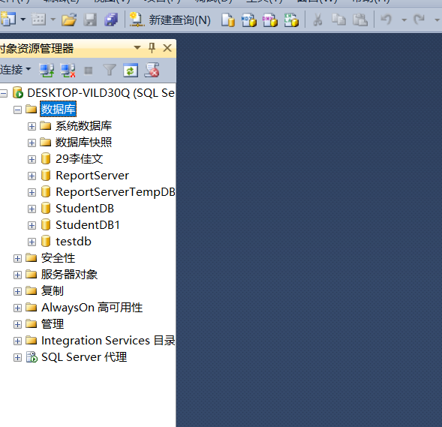Select the Integration Services 目录 folder
Screen dimensions: 442x427
[x=108, y=341]
